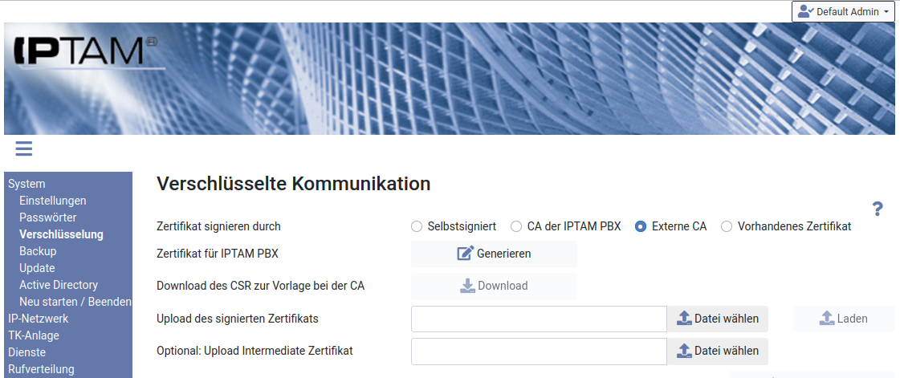This screenshot has width=900, height=378.
Task: Click the Generieren certificate button
Action: pyautogui.click(x=494, y=254)
